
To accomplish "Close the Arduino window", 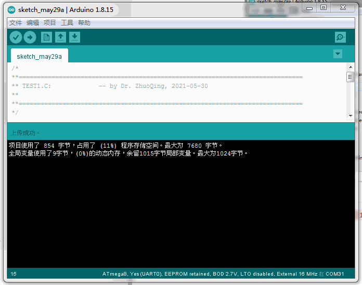I will click(343, 8).
